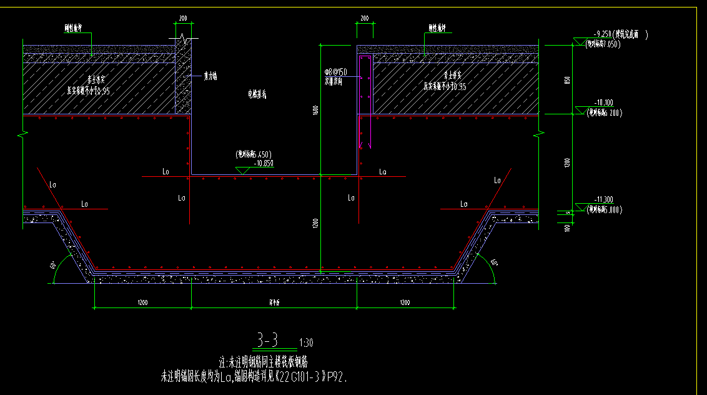Select the 1200 dimension below the 1600 dimension
The height and width of the screenshot is (395, 707).
point(315,223)
